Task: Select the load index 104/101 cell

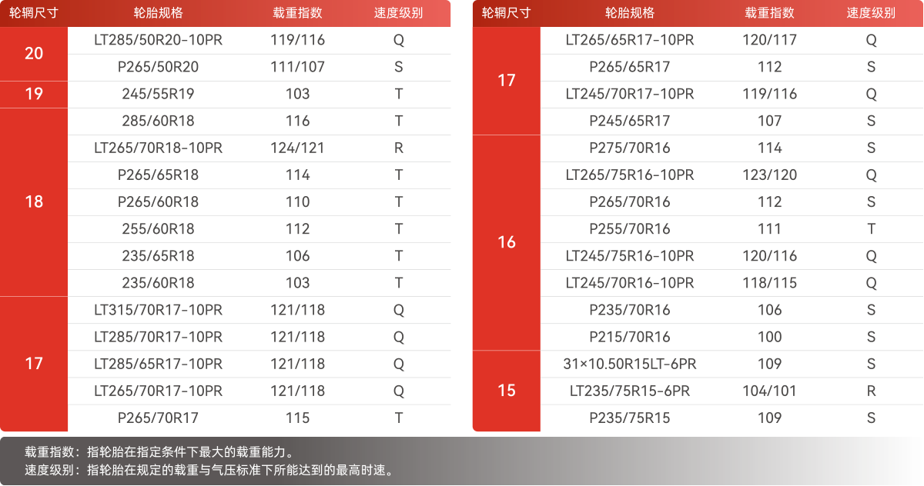Action: 769,391
